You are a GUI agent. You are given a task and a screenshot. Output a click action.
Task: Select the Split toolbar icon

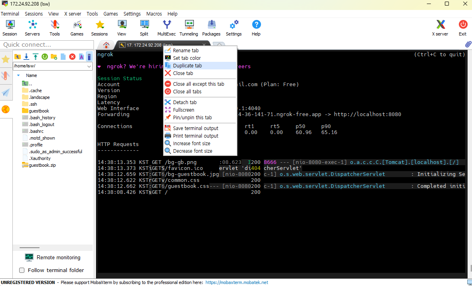[144, 28]
